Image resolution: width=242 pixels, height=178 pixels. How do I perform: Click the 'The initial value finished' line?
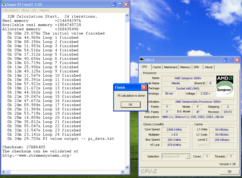coord(56,33)
